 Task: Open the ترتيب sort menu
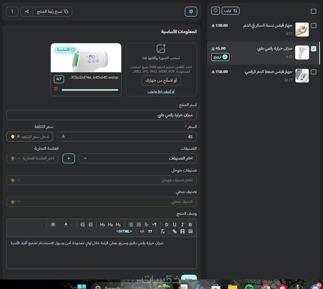click(230, 11)
